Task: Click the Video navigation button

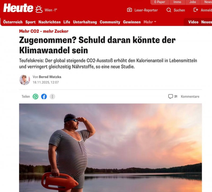Action: 193,22
